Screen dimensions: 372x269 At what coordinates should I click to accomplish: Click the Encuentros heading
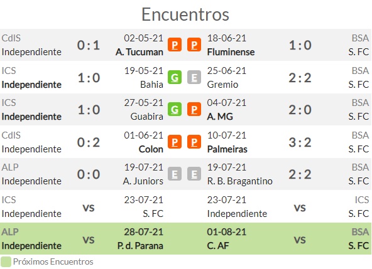pos(185,14)
